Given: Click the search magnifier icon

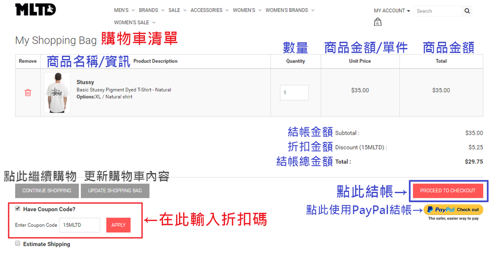Looking at the screenshot, I should [x=467, y=11].
